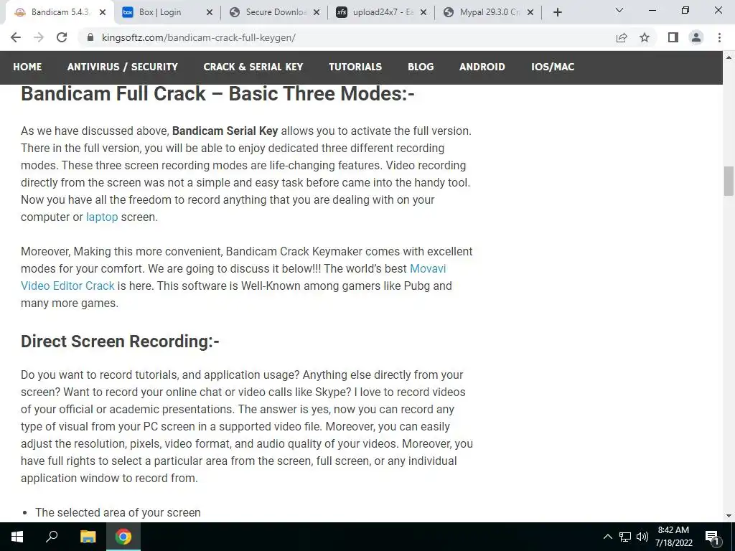Open the TUTORIALS menu item
Screen dimensions: 735x551
point(355,67)
